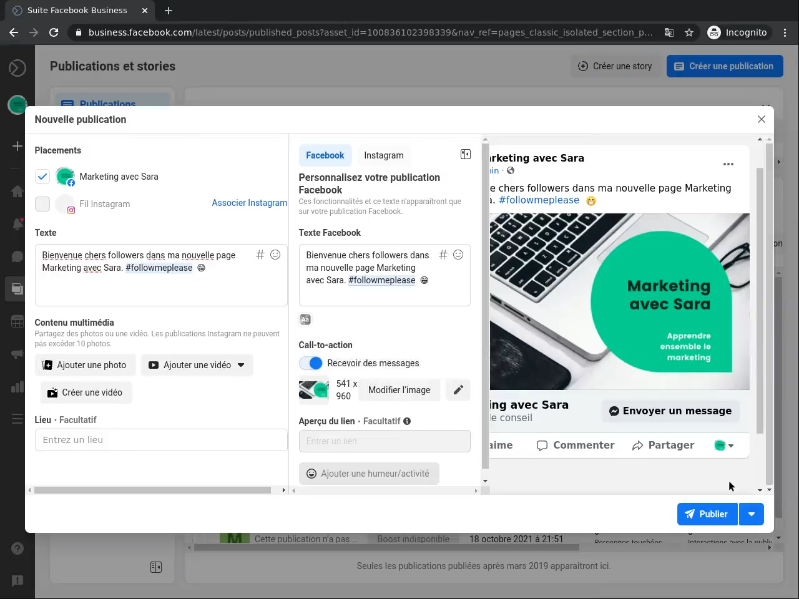Switch to the Instagram tab
The image size is (799, 599).
point(384,155)
